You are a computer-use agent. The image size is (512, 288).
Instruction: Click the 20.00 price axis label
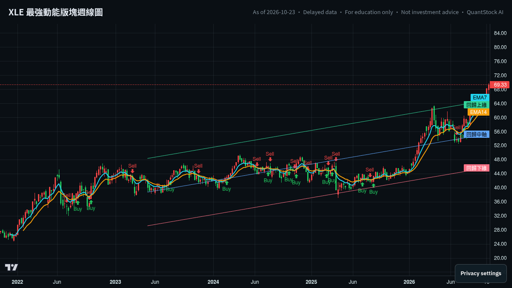[500, 258]
